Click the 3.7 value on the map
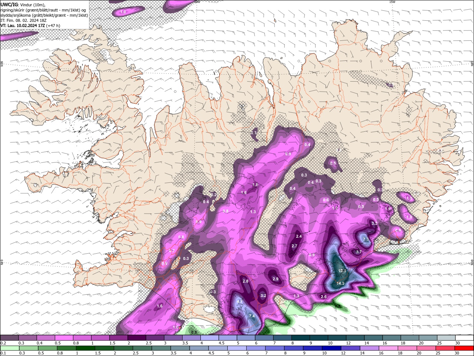This screenshot has width=474, height=356. (x=358, y=252)
